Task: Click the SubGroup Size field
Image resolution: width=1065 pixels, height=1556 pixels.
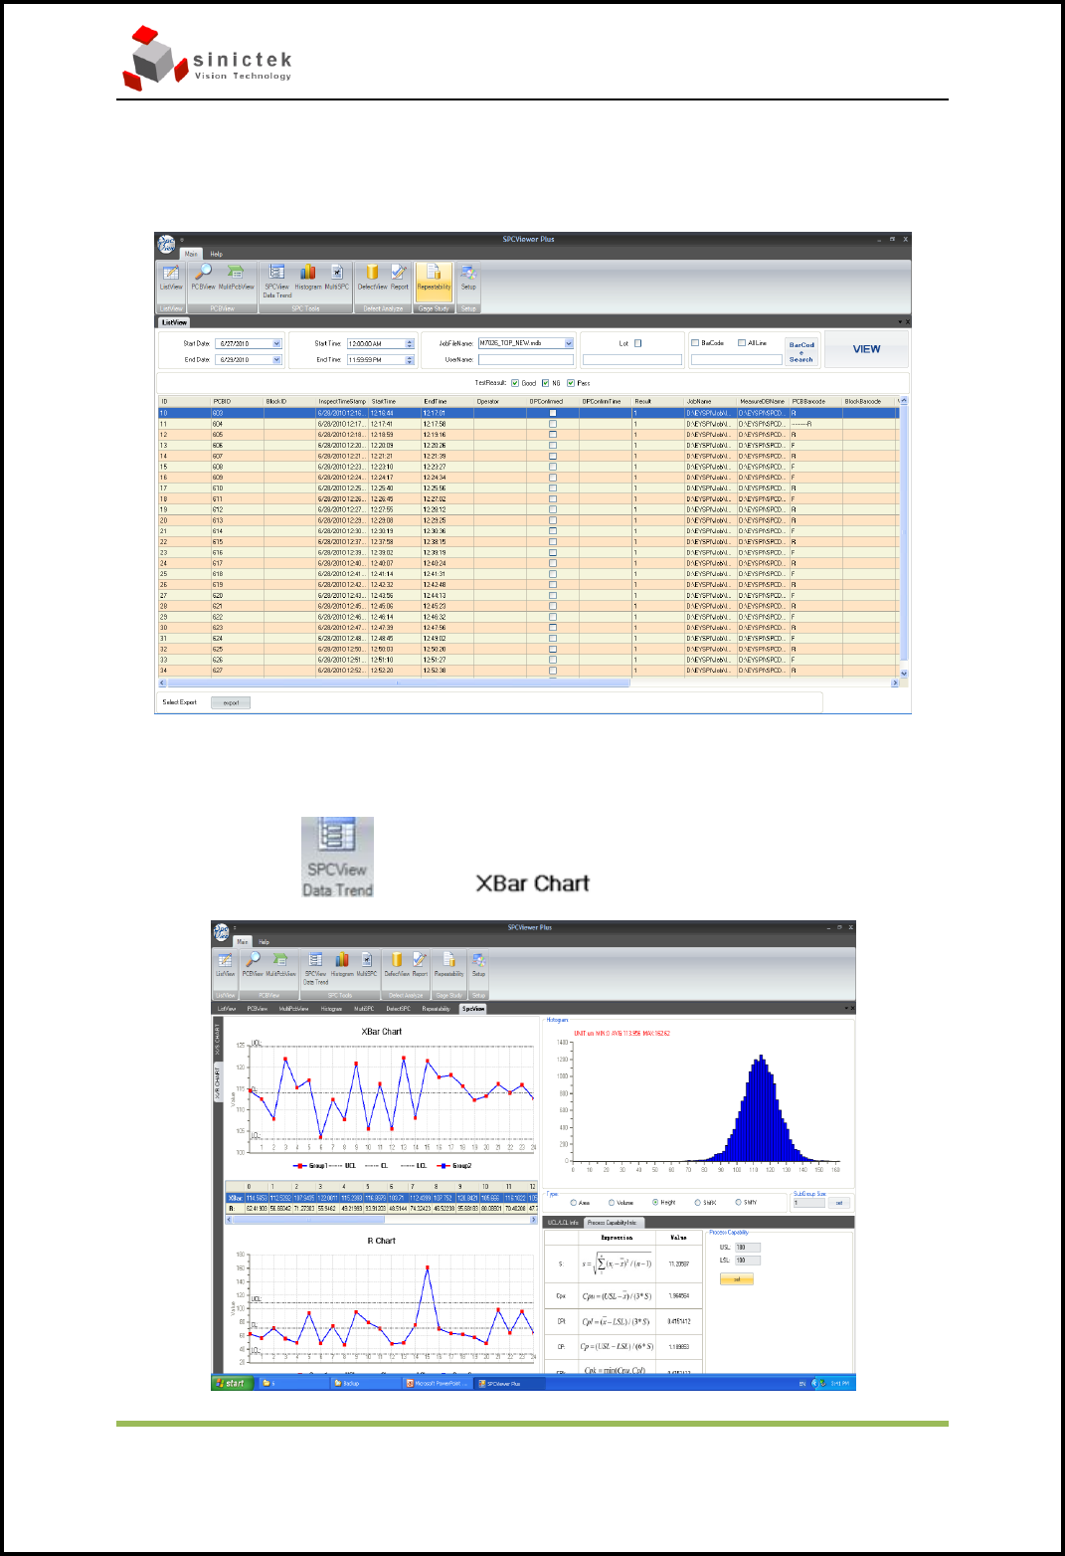Action: coord(808,1202)
